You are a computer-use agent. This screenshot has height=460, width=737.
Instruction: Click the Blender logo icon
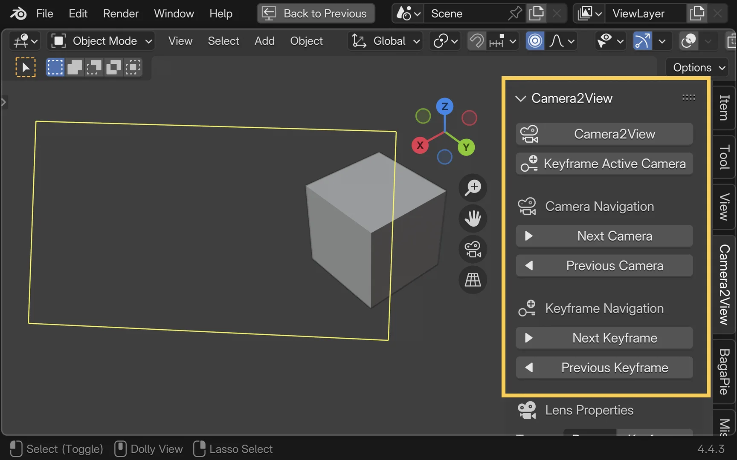click(x=18, y=14)
